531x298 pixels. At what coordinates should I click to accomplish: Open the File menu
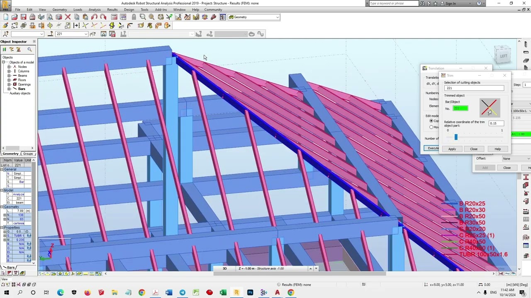tap(18, 10)
